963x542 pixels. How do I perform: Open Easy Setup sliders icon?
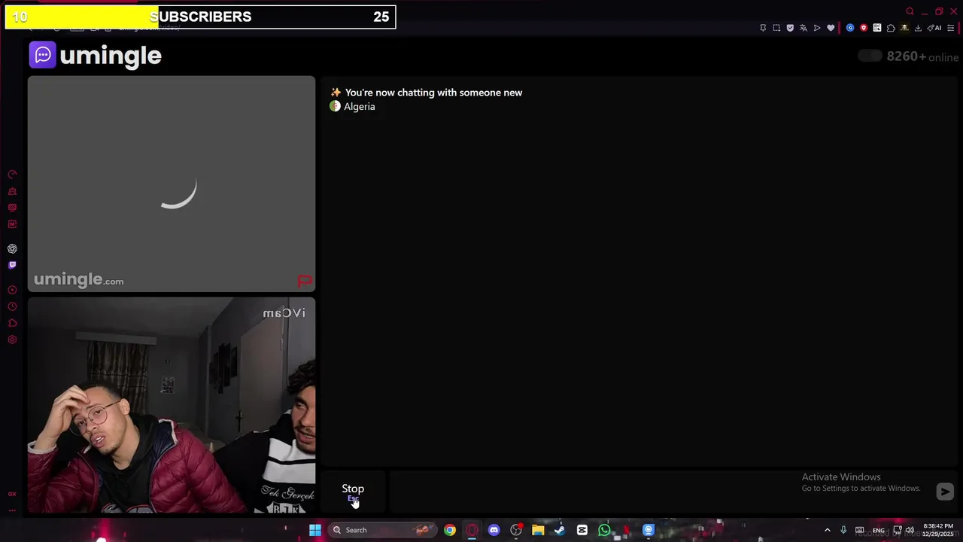950,28
